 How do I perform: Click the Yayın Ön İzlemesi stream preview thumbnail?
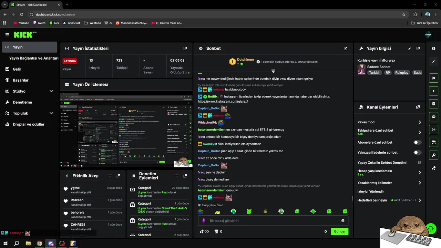pos(126,130)
